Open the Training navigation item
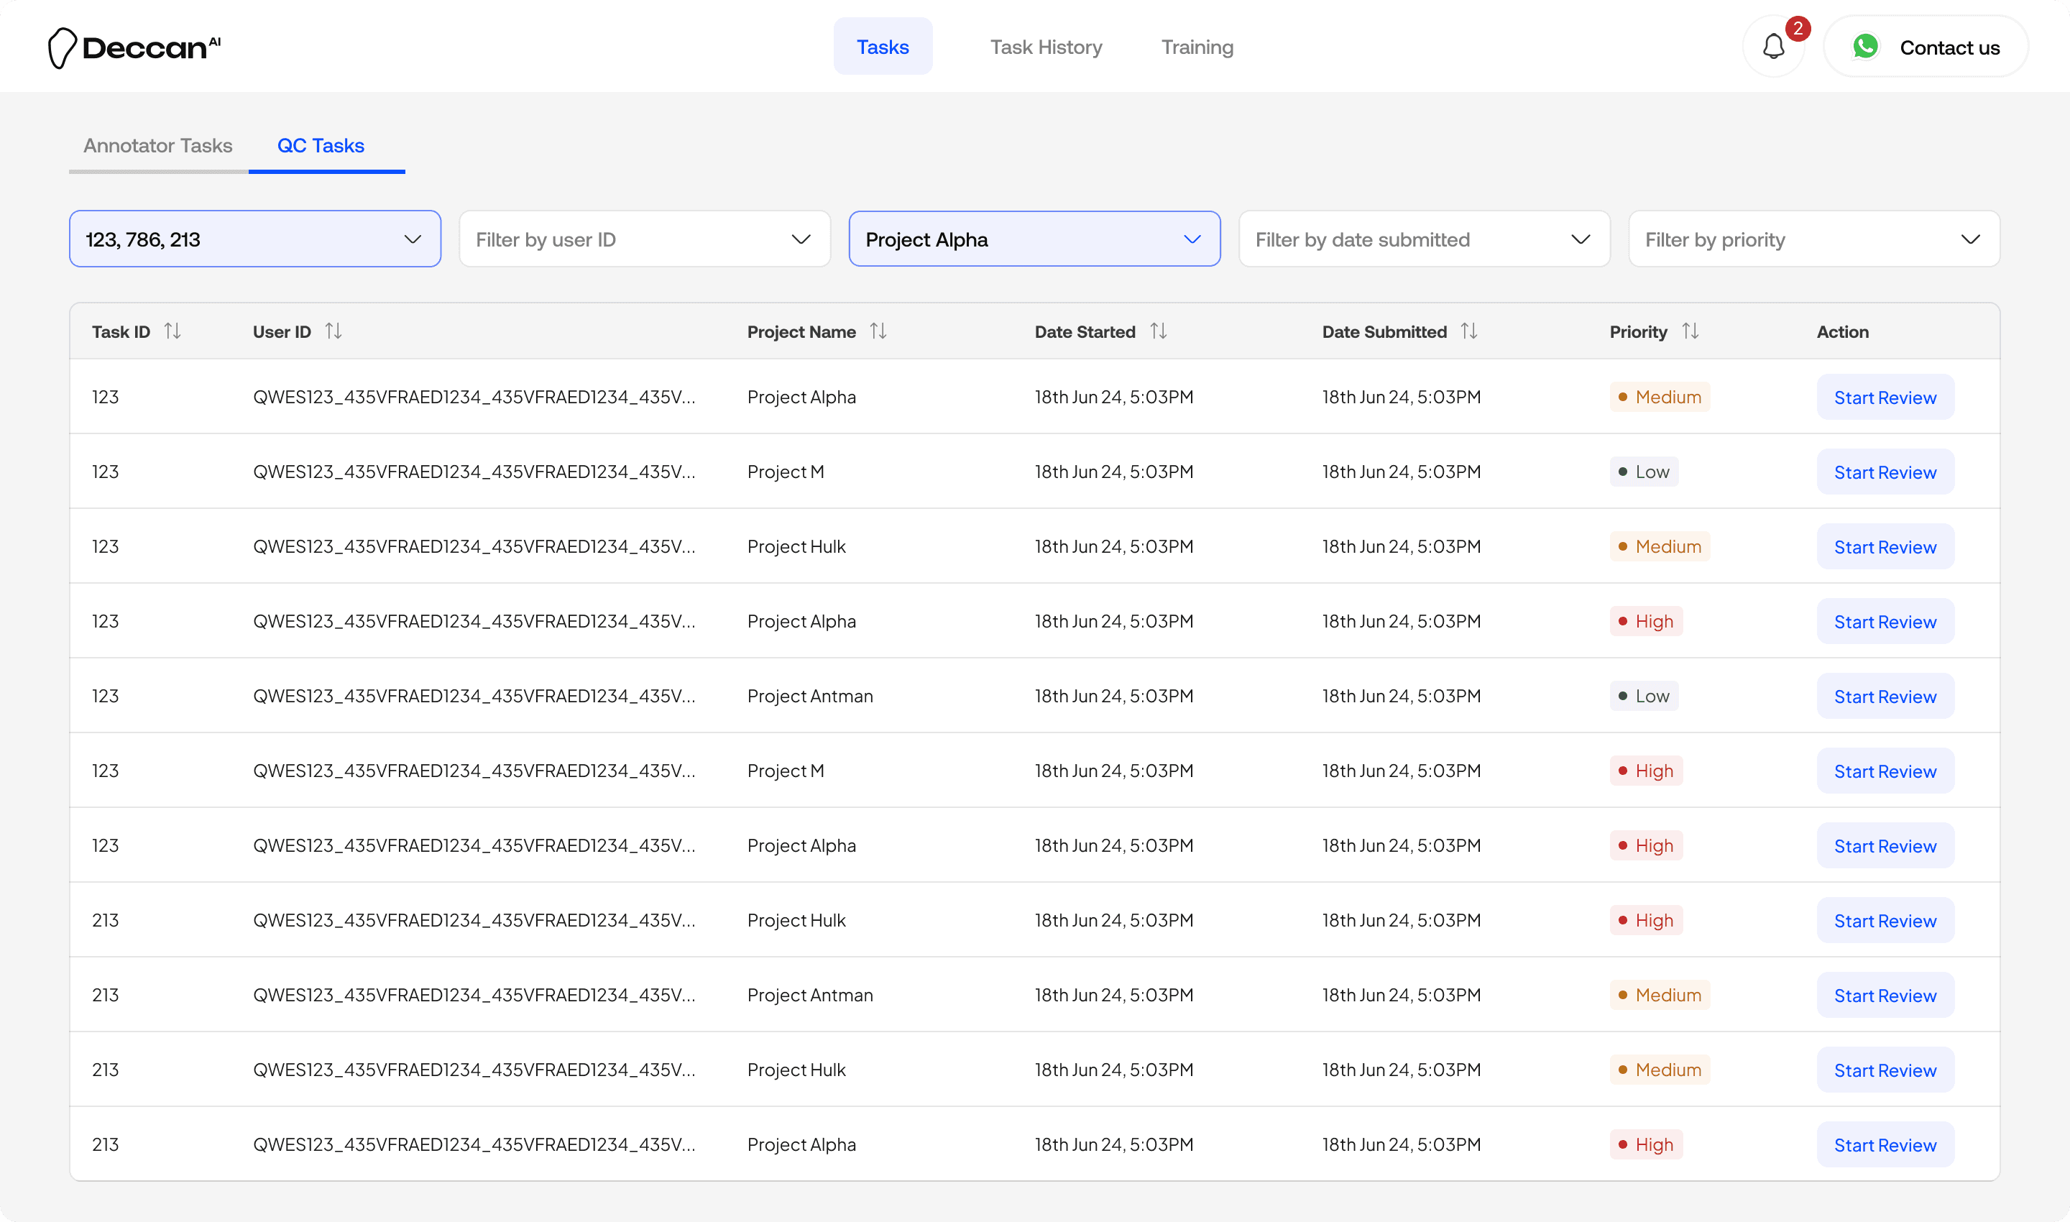Viewport: 2070px width, 1222px height. tap(1197, 47)
